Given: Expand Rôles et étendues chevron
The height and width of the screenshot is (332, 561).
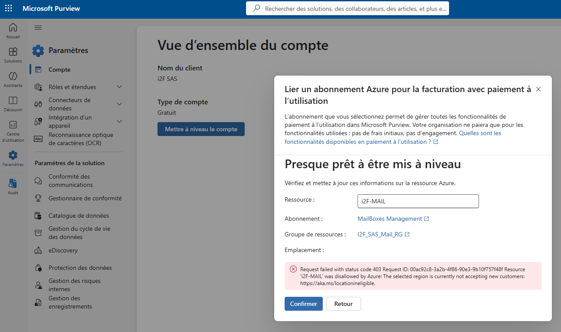Looking at the screenshot, I should click(x=119, y=87).
